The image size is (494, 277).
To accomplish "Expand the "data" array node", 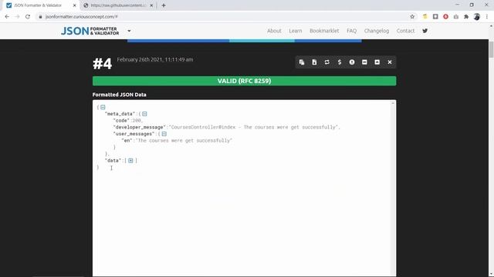I will [x=130, y=161].
